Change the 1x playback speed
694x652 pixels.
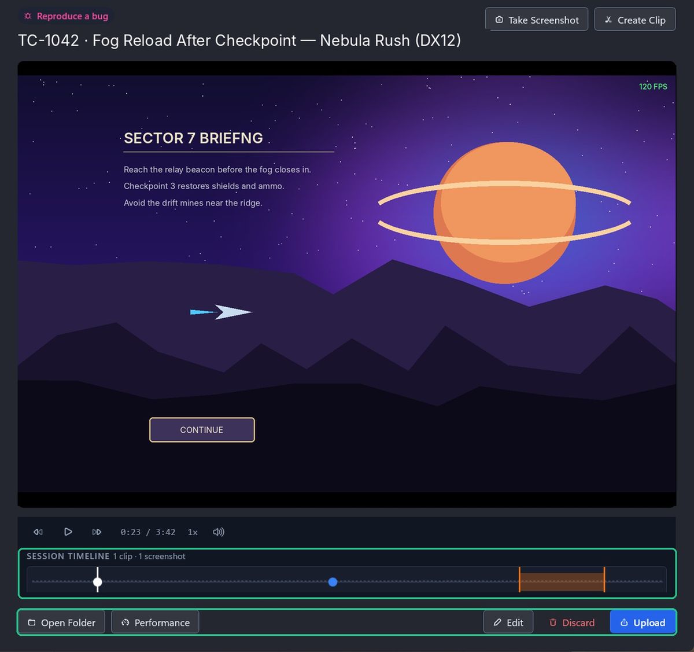tap(193, 532)
